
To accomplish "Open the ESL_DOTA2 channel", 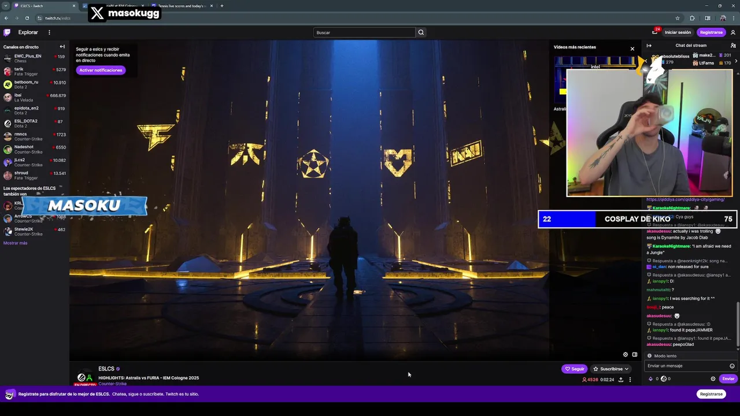I will pos(35,123).
